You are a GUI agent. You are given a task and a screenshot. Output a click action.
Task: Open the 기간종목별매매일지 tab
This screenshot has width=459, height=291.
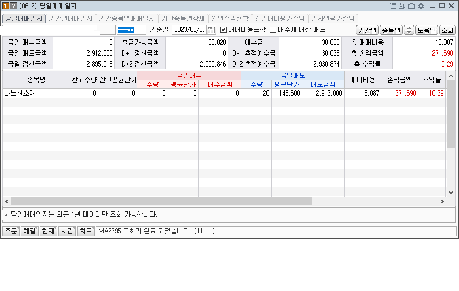[127, 18]
